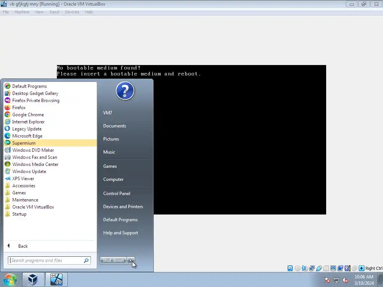Open the VirtualBox Input menu
Image resolution: width=383 pixels, height=287 pixels.
[54, 12]
